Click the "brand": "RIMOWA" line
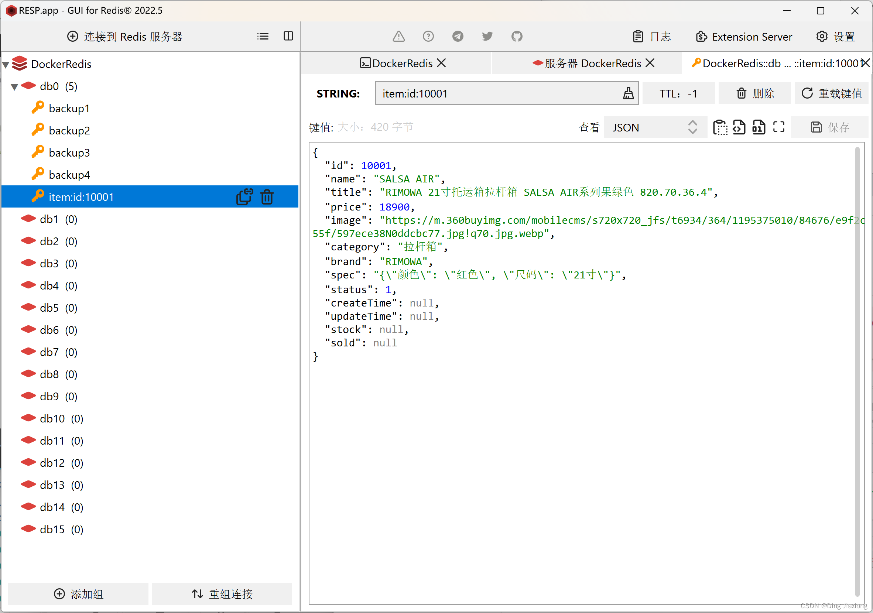The height and width of the screenshot is (613, 873). (x=379, y=261)
